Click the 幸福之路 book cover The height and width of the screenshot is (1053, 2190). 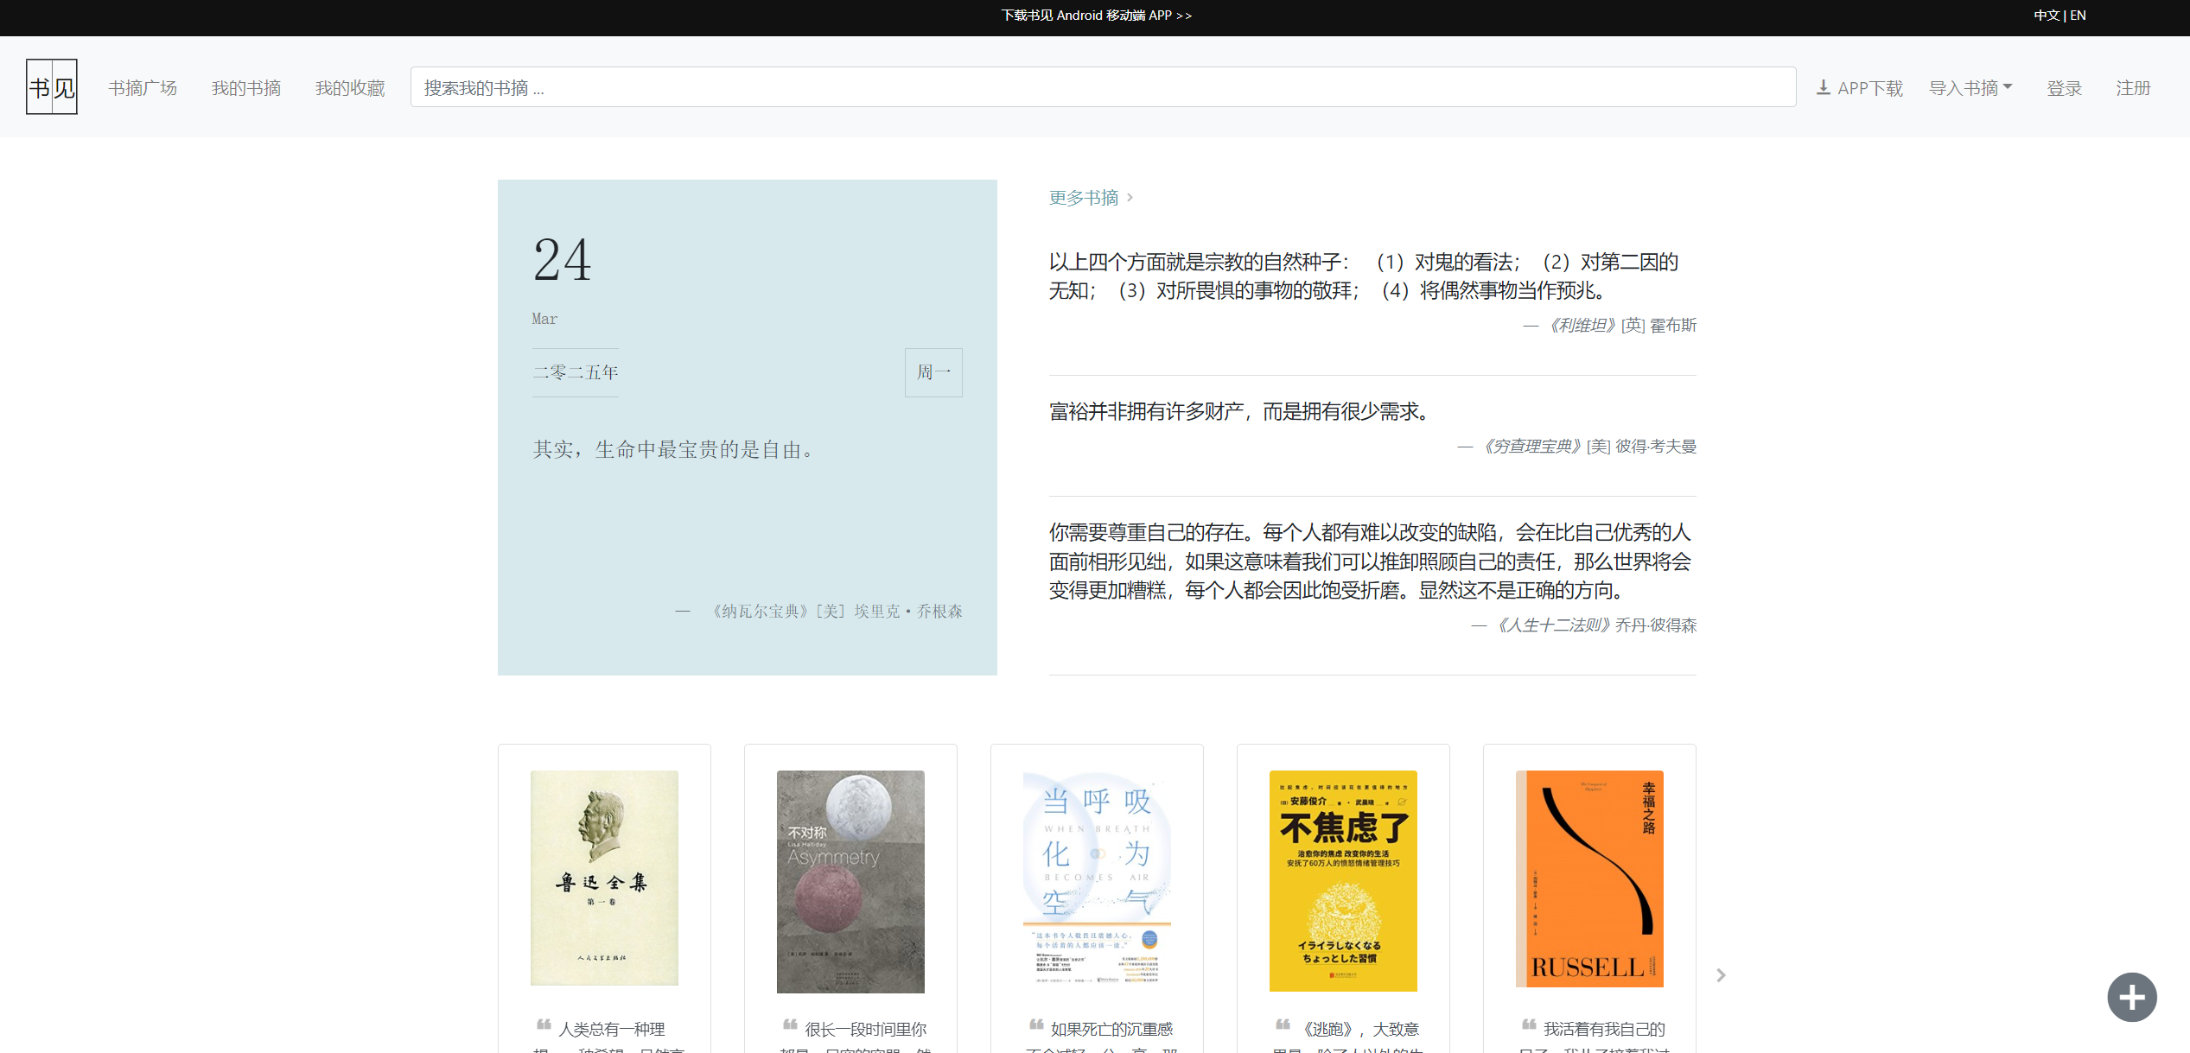[1589, 879]
